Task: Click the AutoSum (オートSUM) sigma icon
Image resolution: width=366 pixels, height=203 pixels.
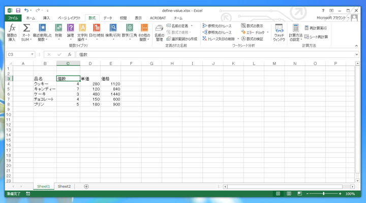Action: [26, 28]
